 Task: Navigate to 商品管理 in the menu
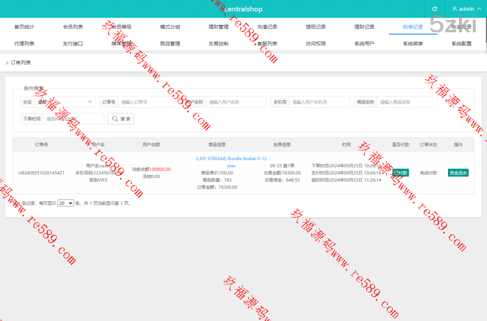pyautogui.click(x=170, y=44)
